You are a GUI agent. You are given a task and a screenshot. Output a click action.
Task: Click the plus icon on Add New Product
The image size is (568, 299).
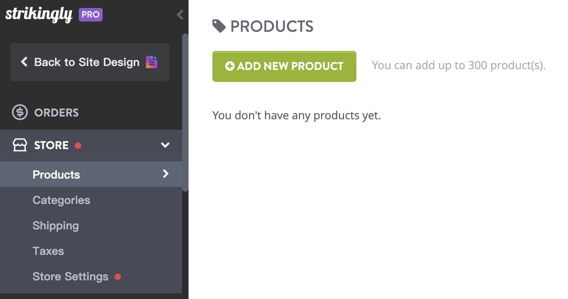tap(230, 66)
